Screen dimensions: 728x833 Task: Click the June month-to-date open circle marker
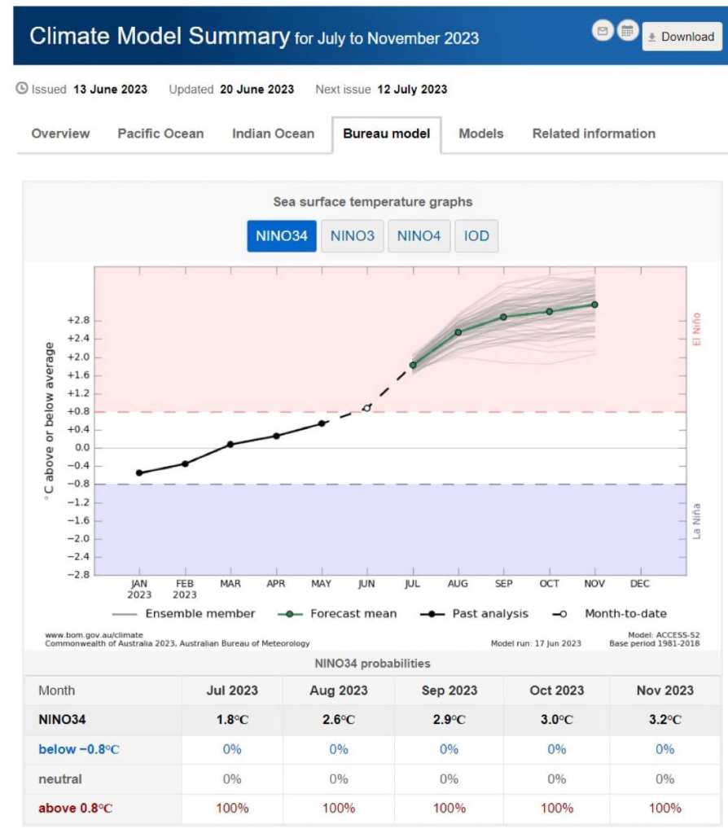coord(367,408)
